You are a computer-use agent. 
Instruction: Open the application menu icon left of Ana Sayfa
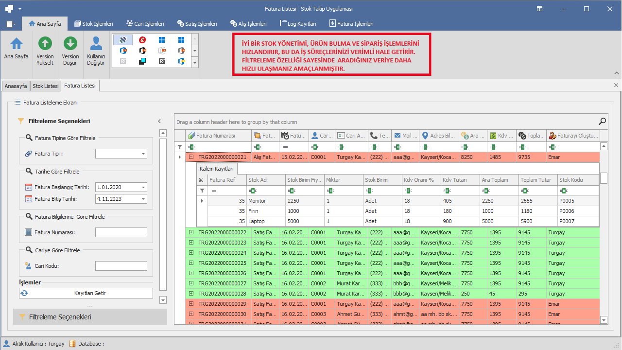[11, 23]
